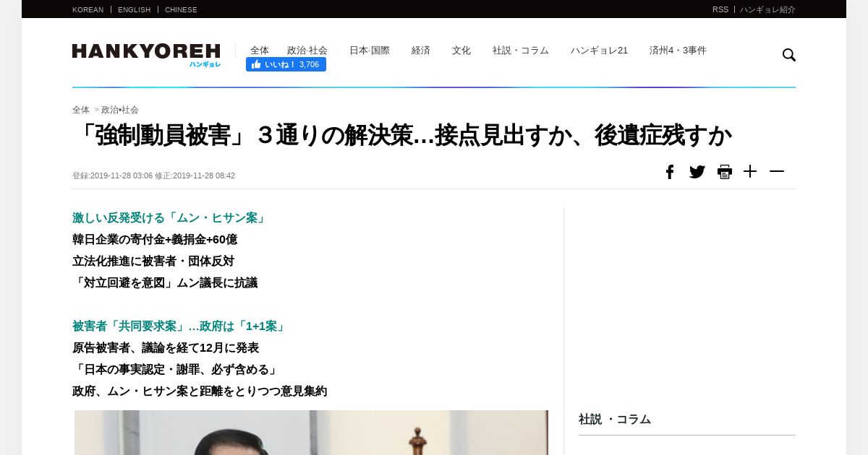
Task: Open the 全体 menu item
Action: (x=260, y=50)
